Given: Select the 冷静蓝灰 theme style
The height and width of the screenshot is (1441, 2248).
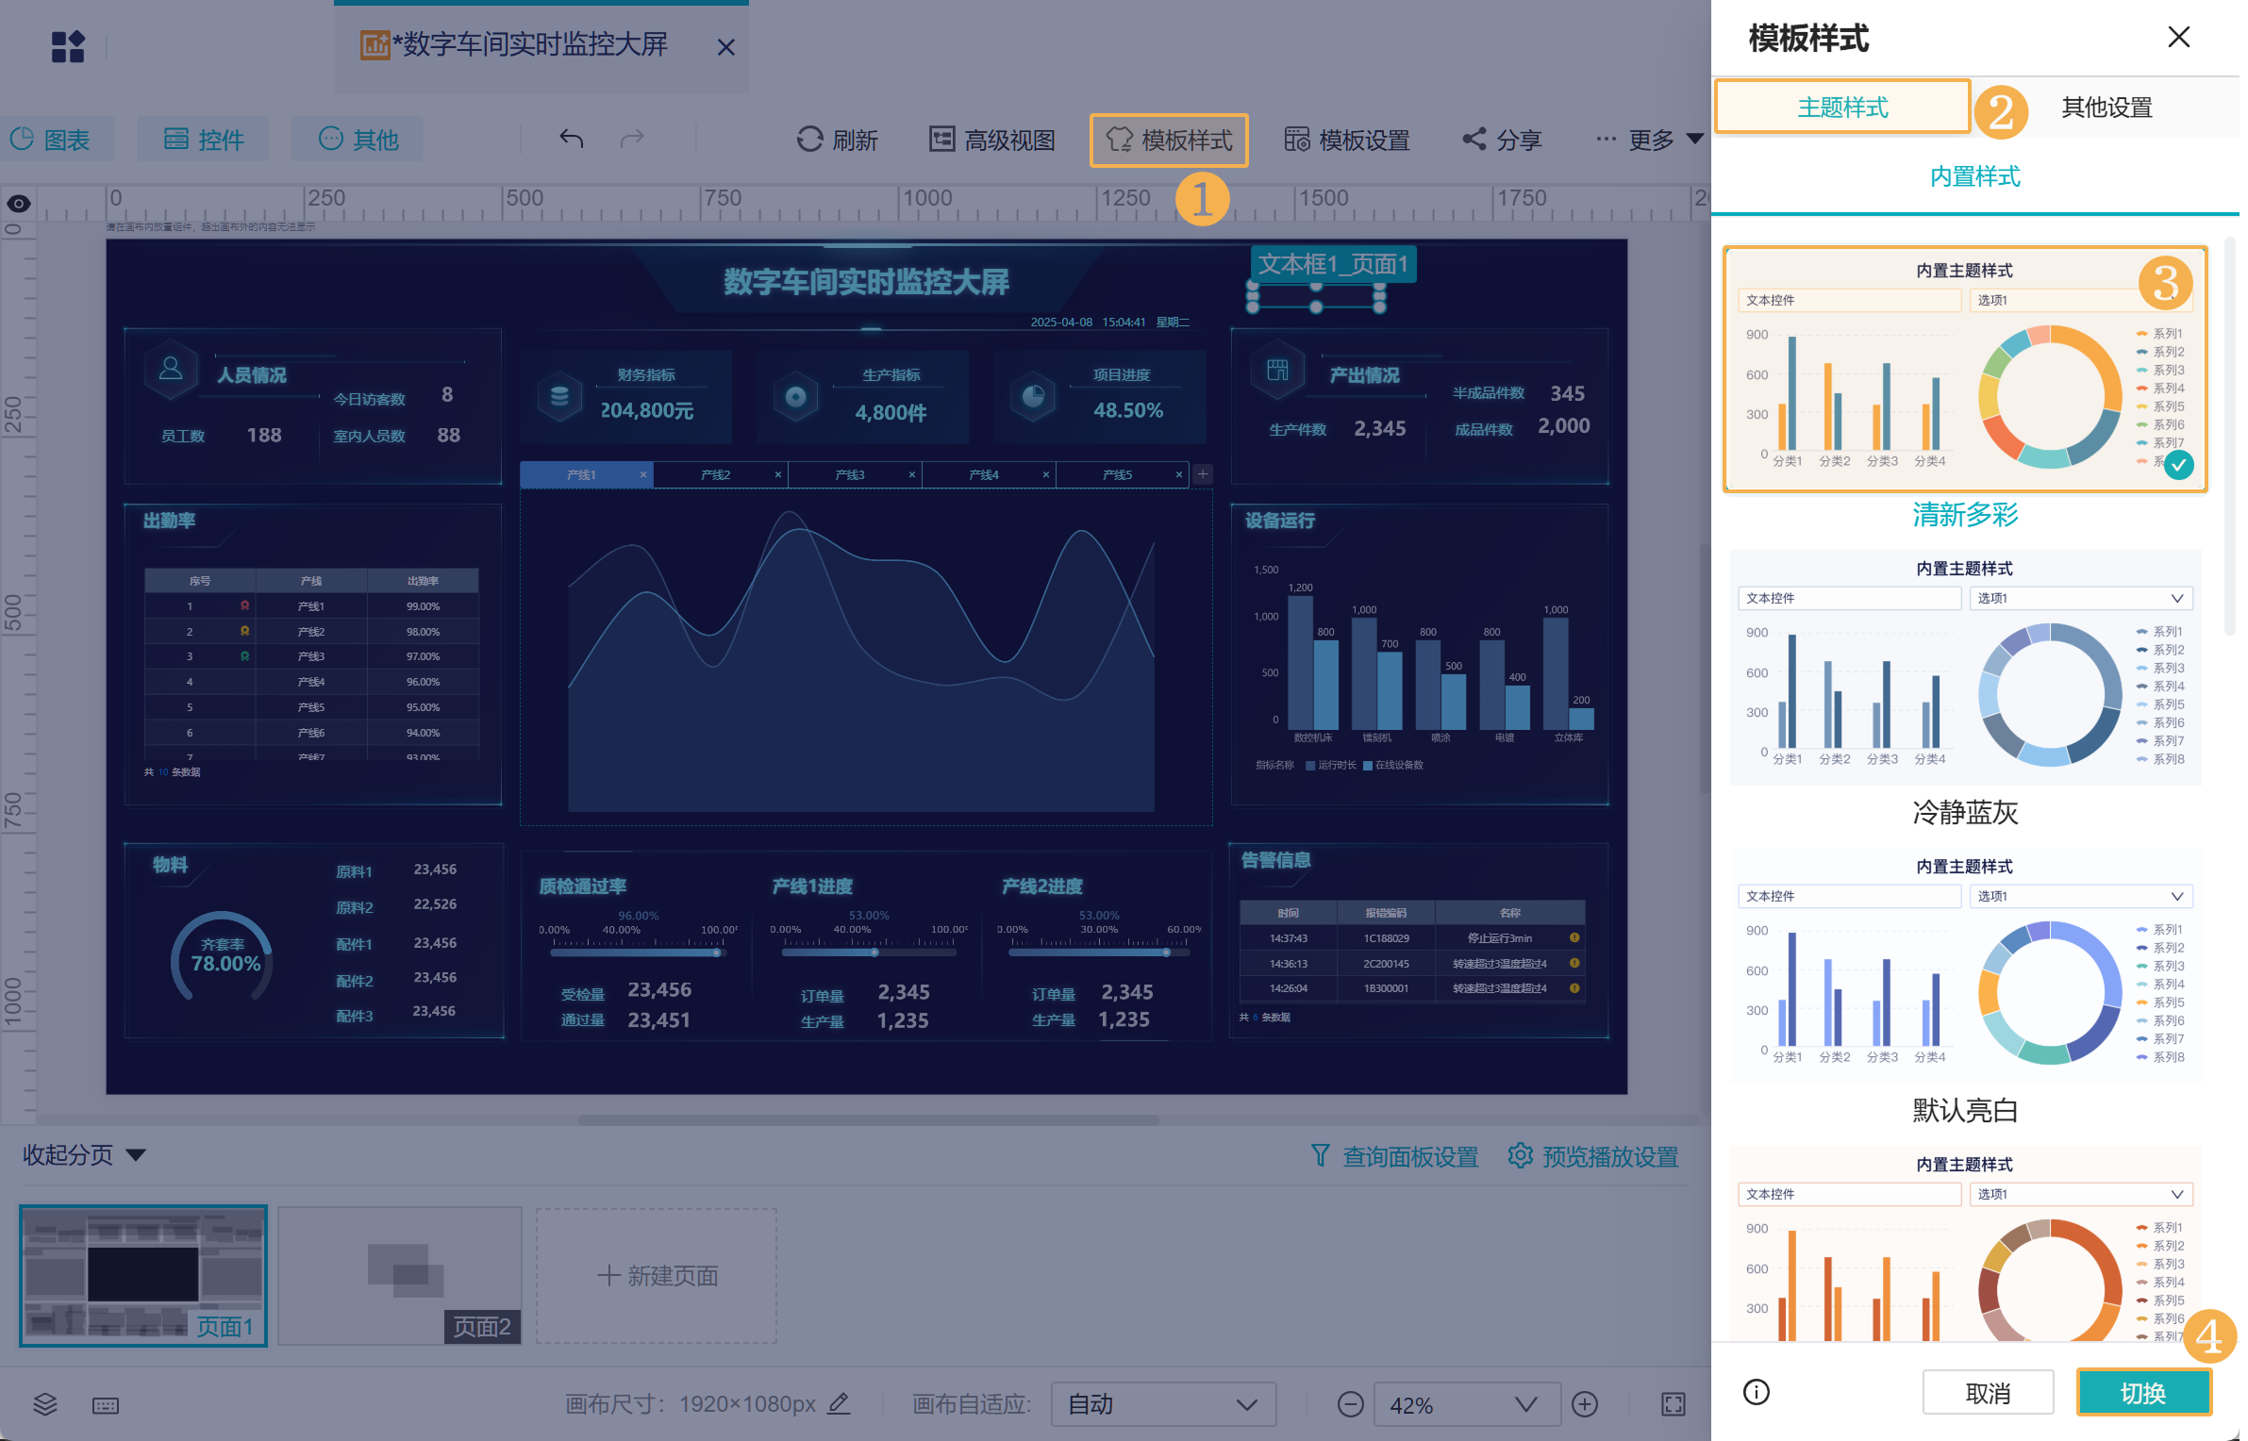Looking at the screenshot, I should tap(1965, 670).
